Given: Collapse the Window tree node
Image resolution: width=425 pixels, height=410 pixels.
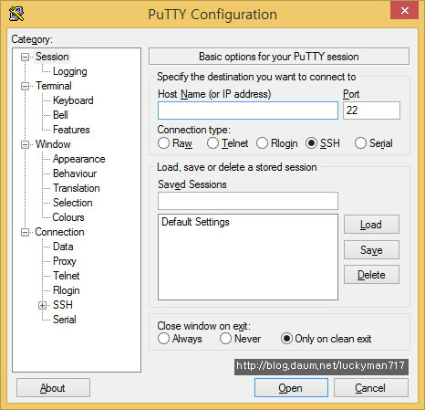Looking at the screenshot, I should tap(25, 144).
